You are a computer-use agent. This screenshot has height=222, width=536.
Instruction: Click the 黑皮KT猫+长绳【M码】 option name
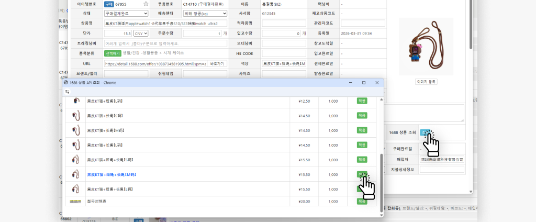pyautogui.click(x=105, y=130)
